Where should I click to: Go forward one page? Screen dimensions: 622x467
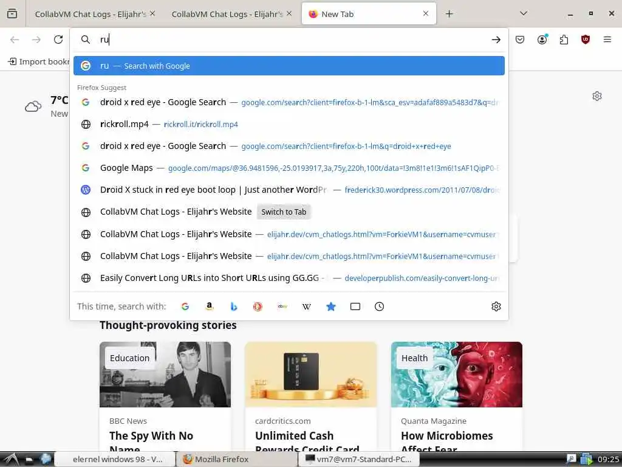[36, 40]
